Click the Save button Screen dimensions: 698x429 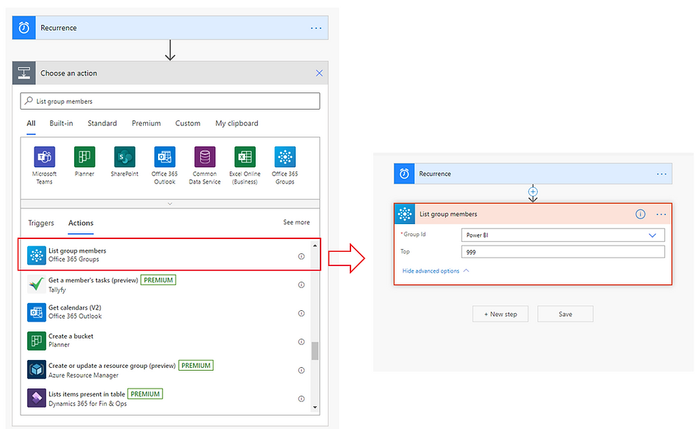coord(566,314)
